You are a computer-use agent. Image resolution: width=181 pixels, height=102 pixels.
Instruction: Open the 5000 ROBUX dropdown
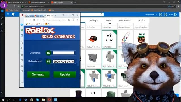[63, 61]
